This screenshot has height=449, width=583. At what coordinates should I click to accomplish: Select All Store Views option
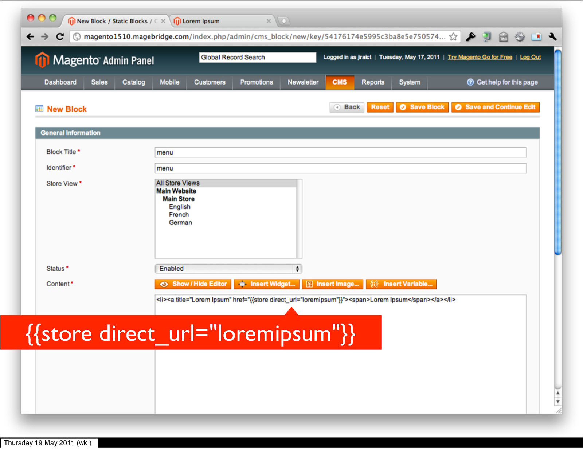tap(226, 183)
